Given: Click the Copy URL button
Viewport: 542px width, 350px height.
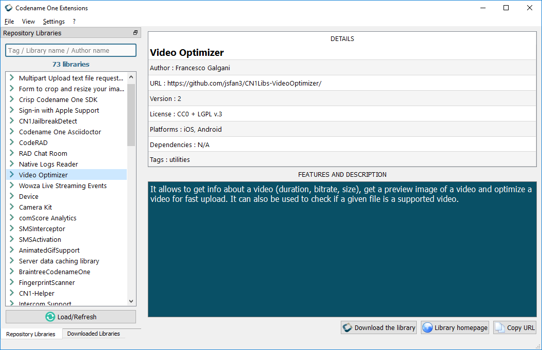Looking at the screenshot, I should point(515,327).
